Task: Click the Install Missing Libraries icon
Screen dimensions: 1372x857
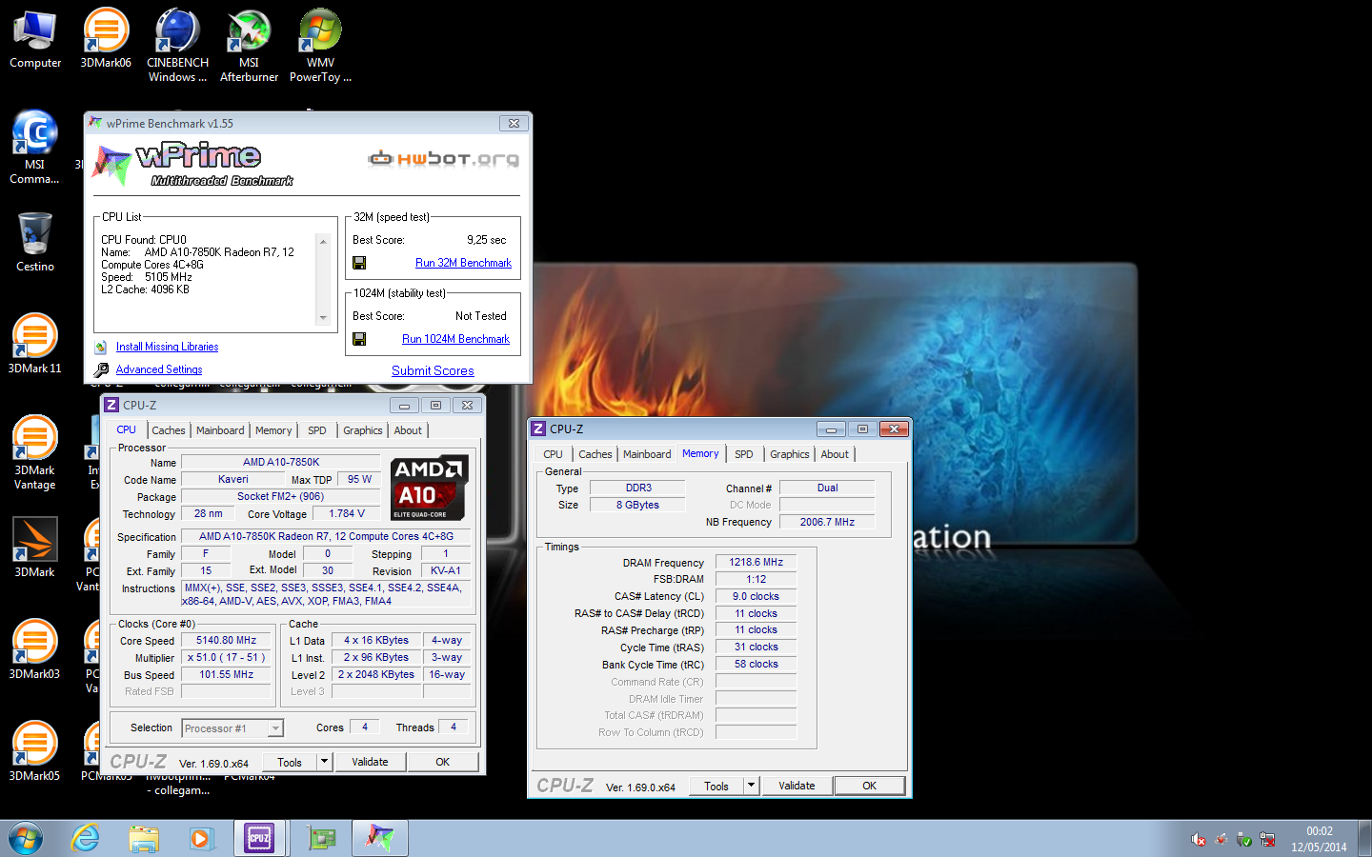Action: pyautogui.click(x=101, y=347)
